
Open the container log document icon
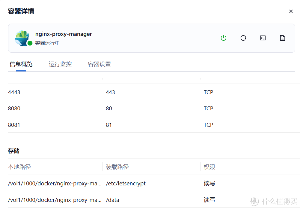click(x=282, y=38)
